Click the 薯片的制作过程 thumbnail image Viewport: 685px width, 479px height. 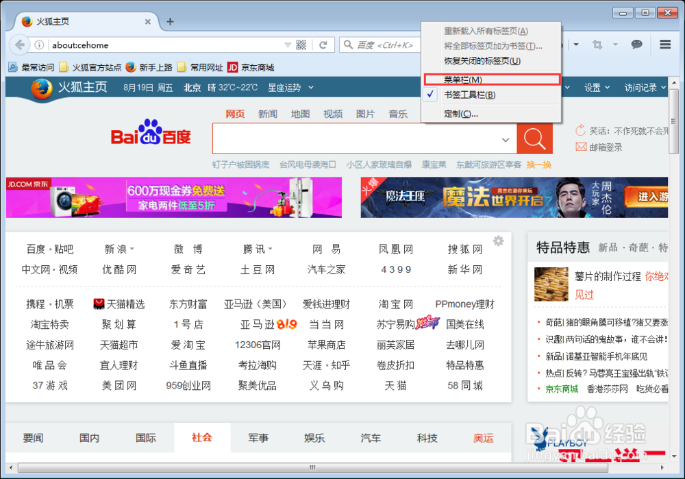(551, 284)
